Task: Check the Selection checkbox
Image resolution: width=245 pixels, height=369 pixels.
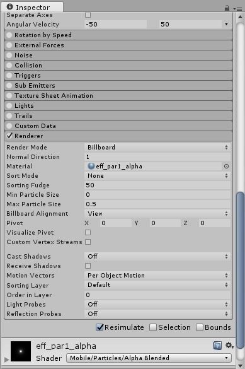Action: pyautogui.click(x=153, y=327)
